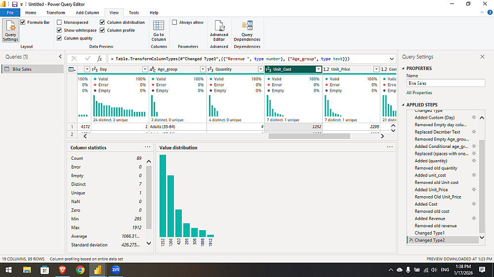Click the All Properties link
Image resolution: width=494 pixels, height=277 pixels.
[419, 93]
